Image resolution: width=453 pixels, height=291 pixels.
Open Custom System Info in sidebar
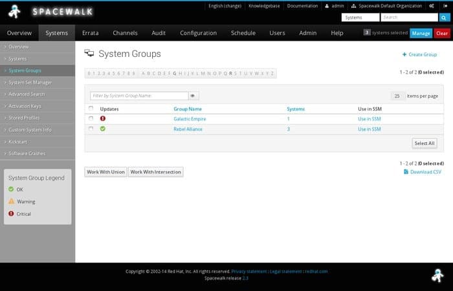click(38, 129)
